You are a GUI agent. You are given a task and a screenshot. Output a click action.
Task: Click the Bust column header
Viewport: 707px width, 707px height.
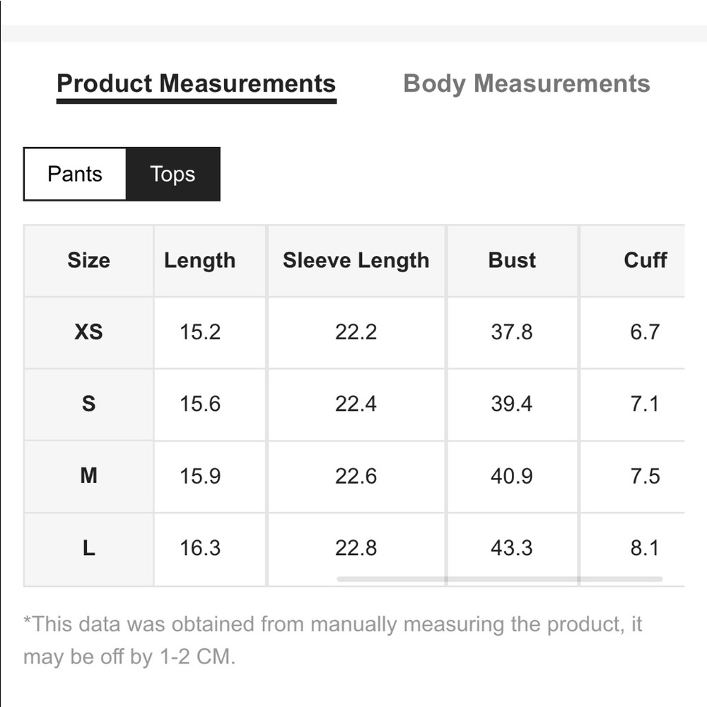pos(512,261)
